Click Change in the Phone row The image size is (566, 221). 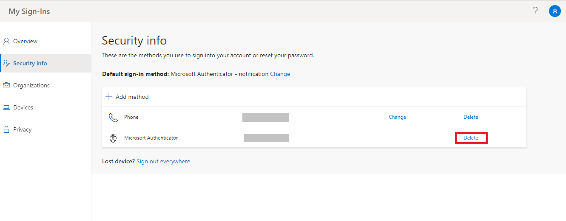pyautogui.click(x=397, y=117)
